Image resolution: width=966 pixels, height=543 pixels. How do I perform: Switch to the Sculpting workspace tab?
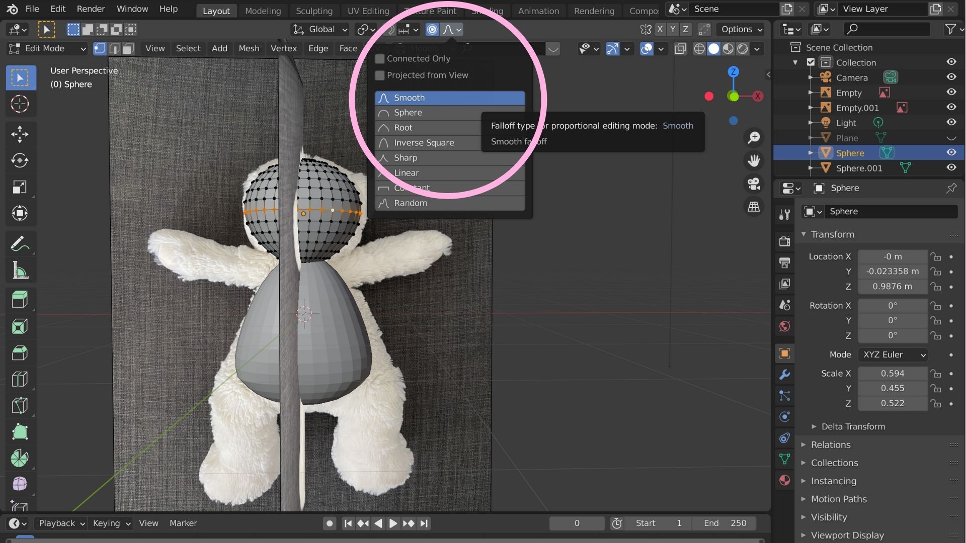click(x=314, y=11)
